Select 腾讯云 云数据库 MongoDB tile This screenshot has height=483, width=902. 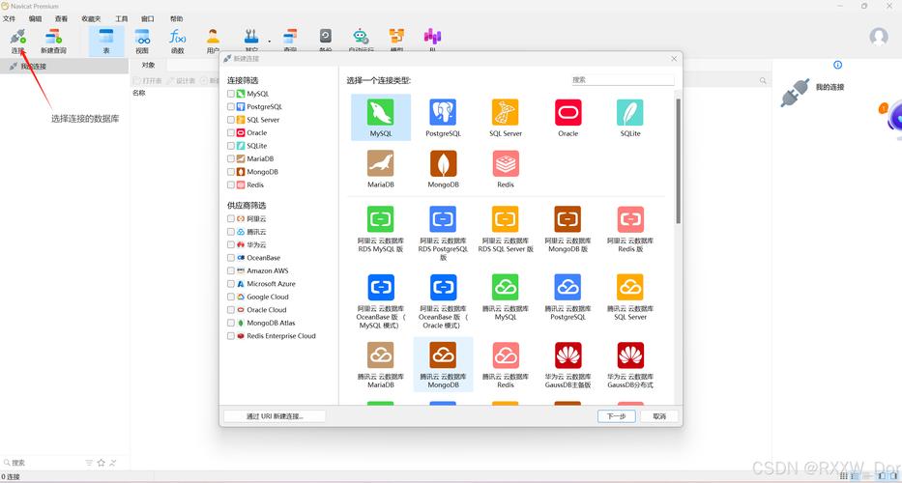coord(443,365)
